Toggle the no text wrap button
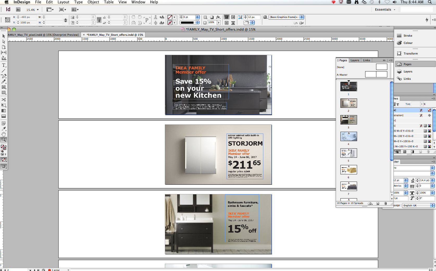436x271 pixels. [x=227, y=17]
